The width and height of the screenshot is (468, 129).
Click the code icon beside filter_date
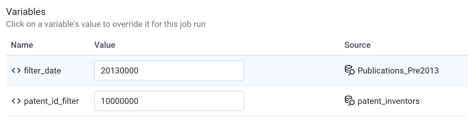[x=16, y=71]
